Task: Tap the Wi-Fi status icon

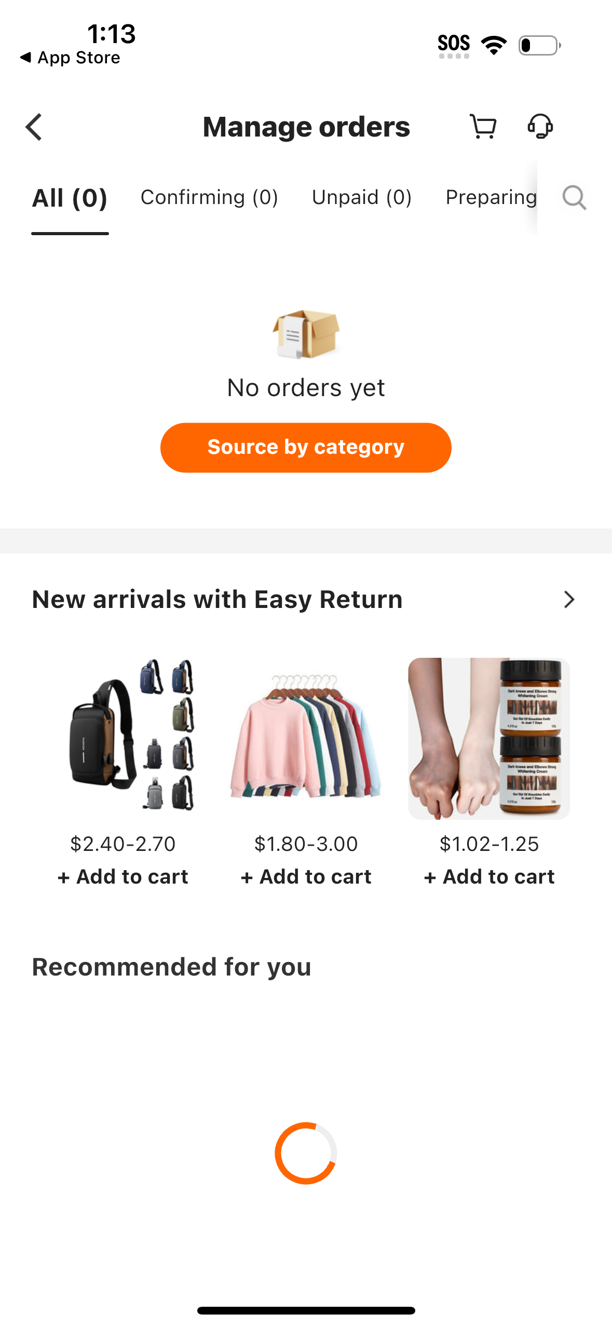Action: click(493, 45)
